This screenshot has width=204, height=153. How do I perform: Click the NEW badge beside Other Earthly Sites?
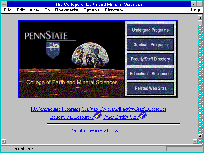tap(143, 115)
